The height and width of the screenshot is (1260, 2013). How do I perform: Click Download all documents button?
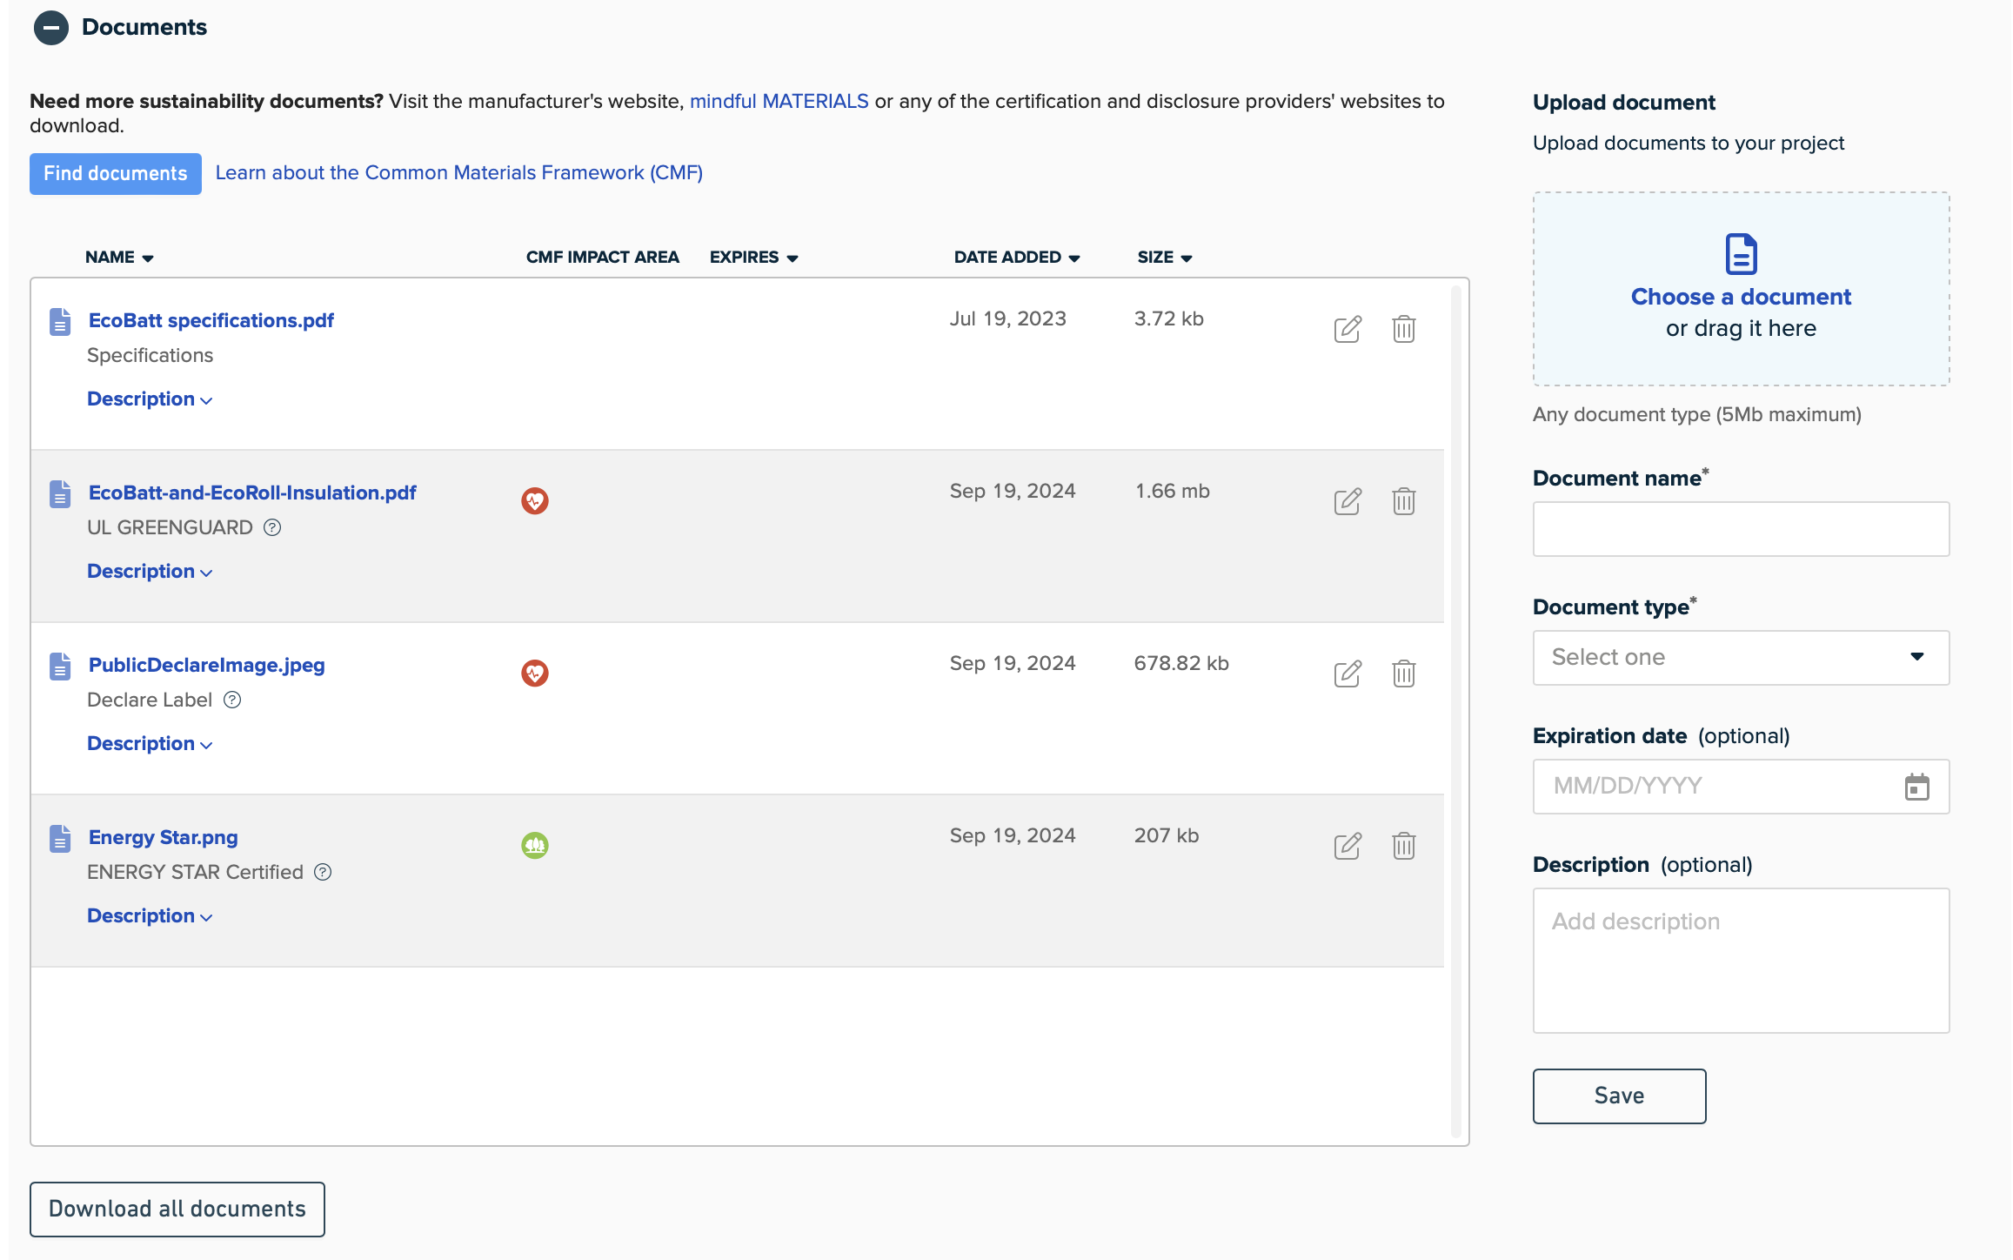[177, 1210]
